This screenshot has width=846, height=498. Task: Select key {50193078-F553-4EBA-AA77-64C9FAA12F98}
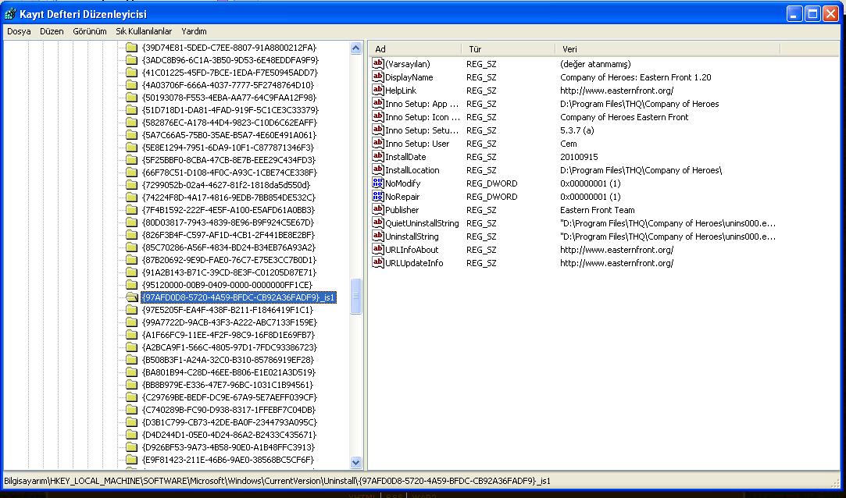[229, 98]
